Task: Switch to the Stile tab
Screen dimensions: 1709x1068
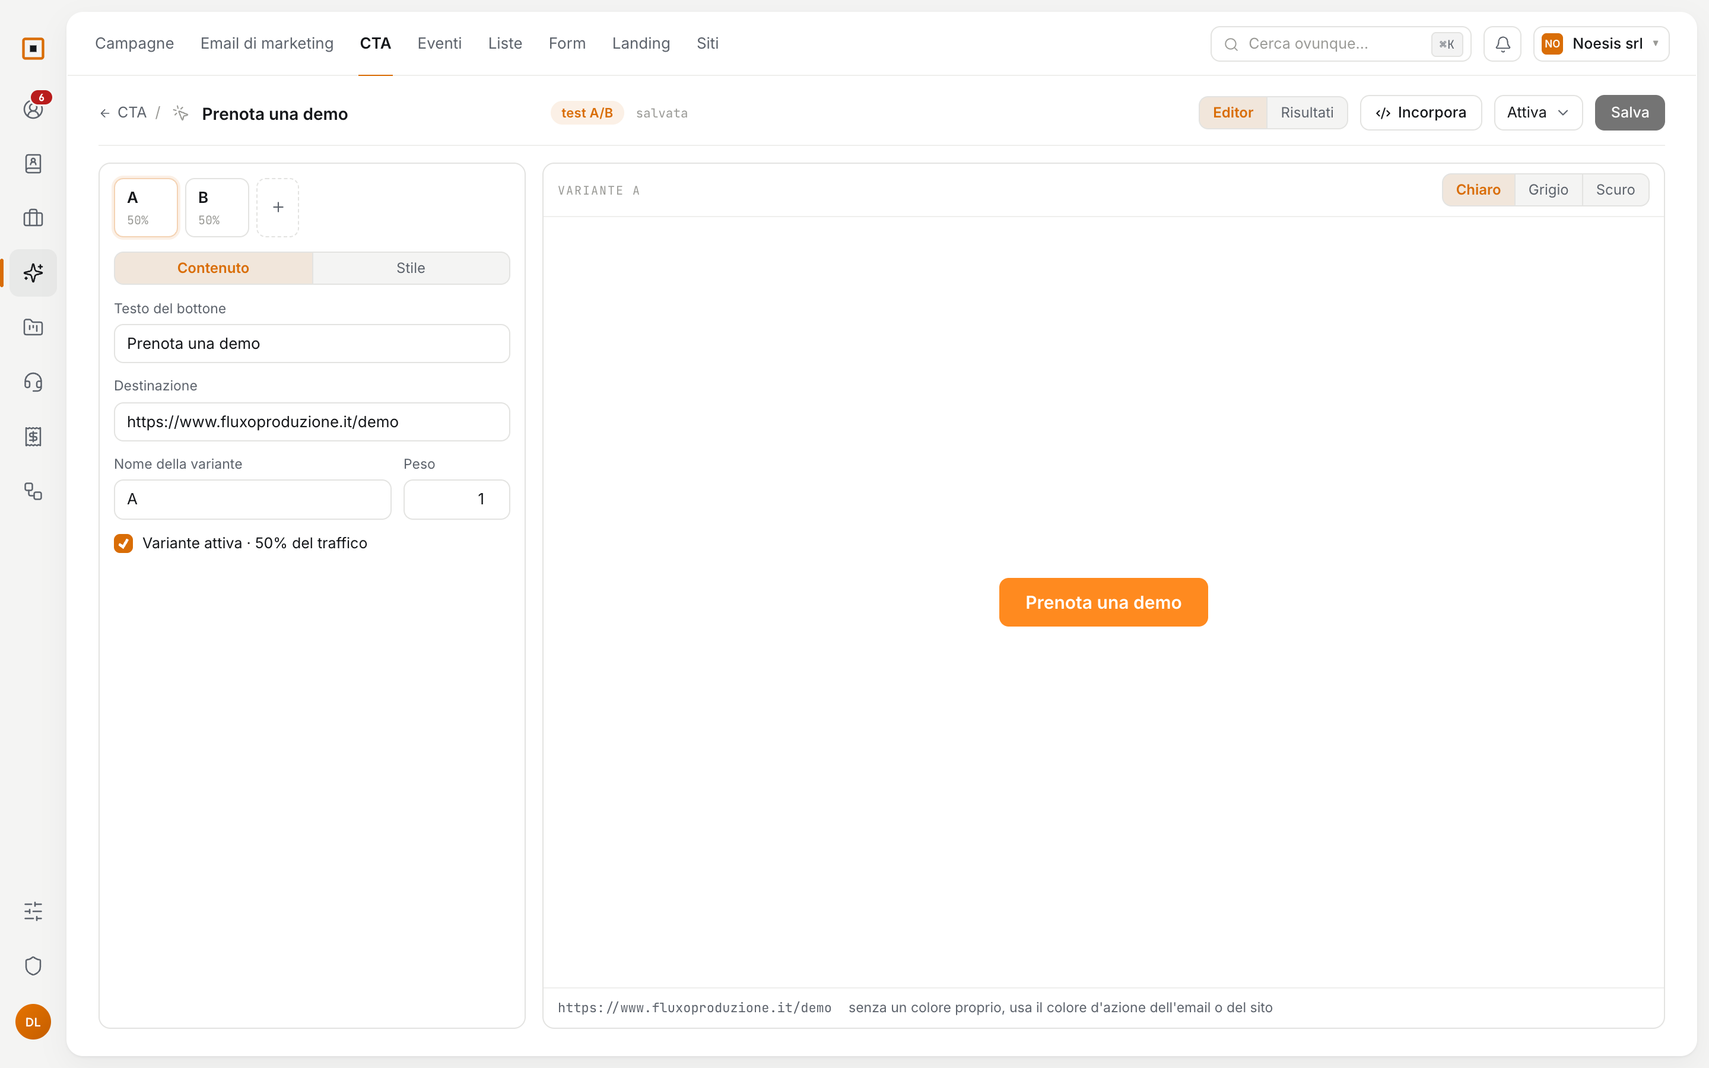Action: pos(410,268)
